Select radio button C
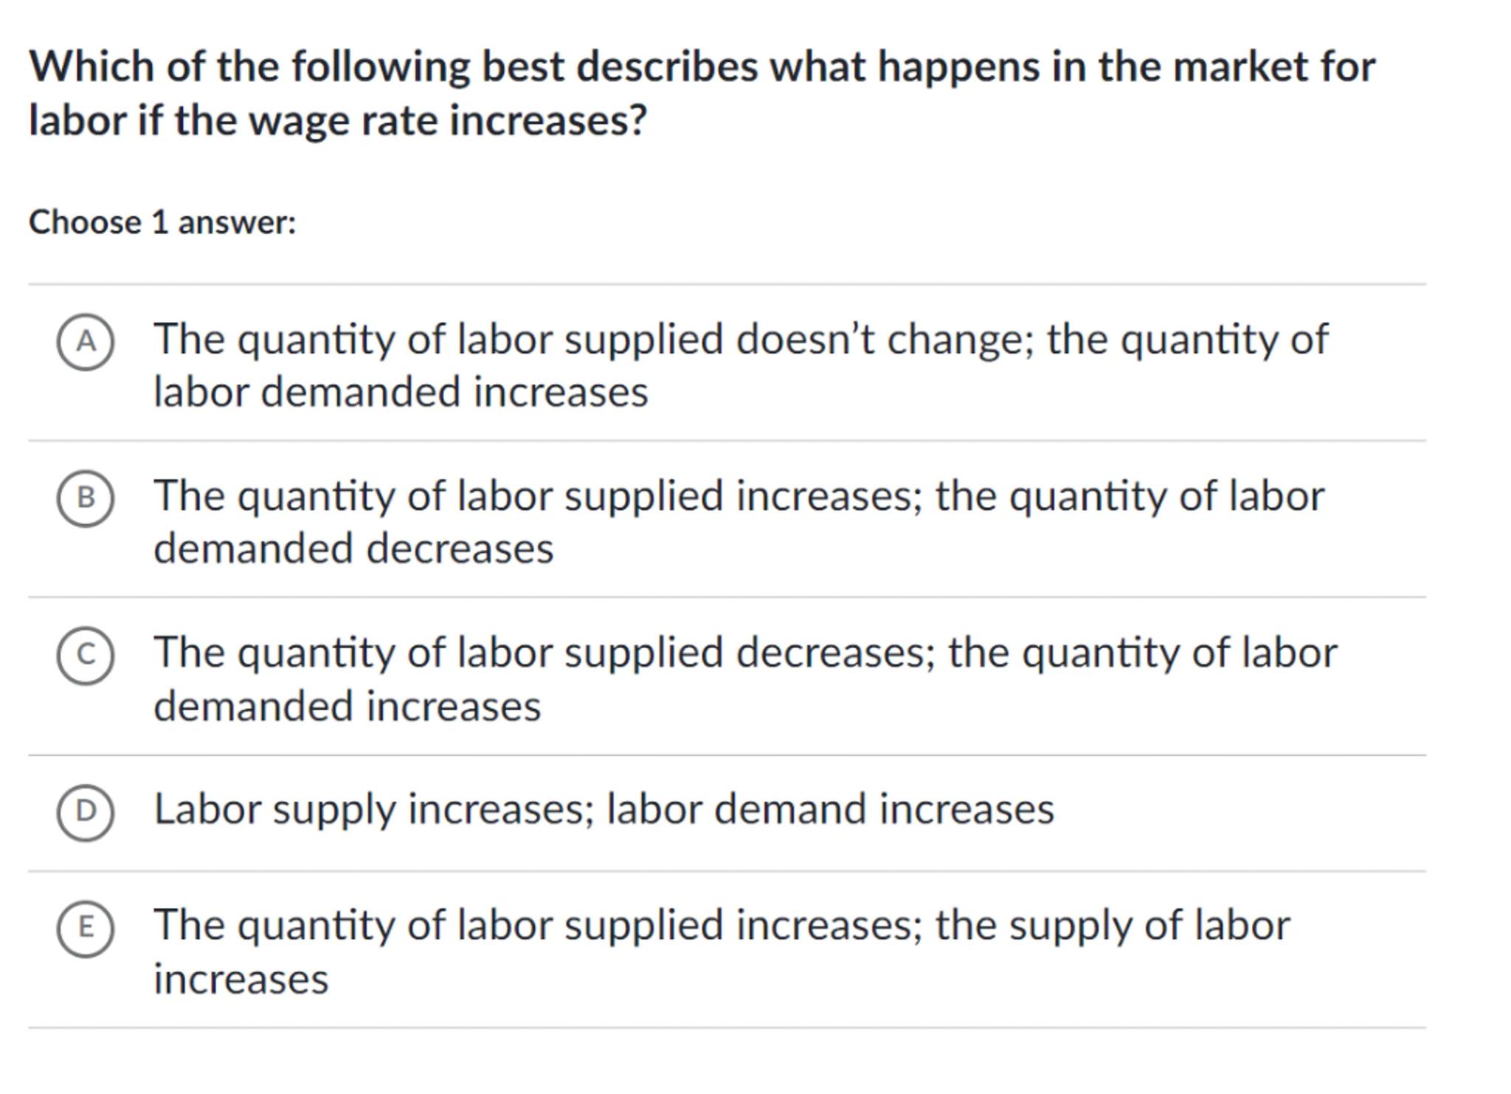This screenshot has width=1511, height=1094. click(86, 656)
